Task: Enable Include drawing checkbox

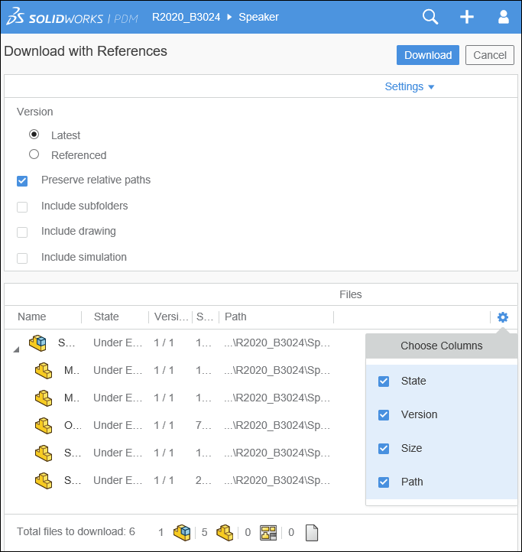Action: click(22, 232)
